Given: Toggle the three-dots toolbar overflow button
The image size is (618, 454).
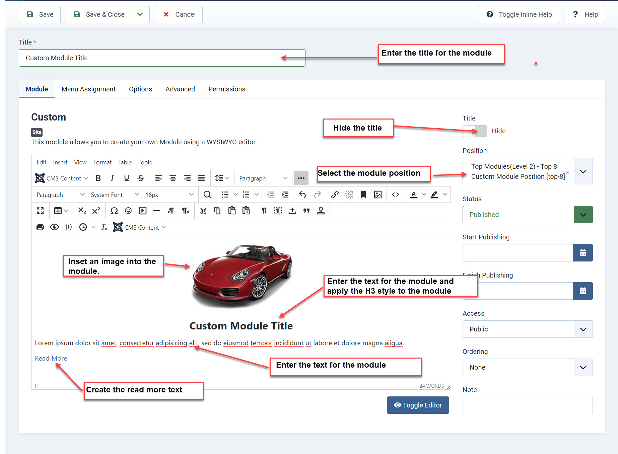Looking at the screenshot, I should point(301,178).
